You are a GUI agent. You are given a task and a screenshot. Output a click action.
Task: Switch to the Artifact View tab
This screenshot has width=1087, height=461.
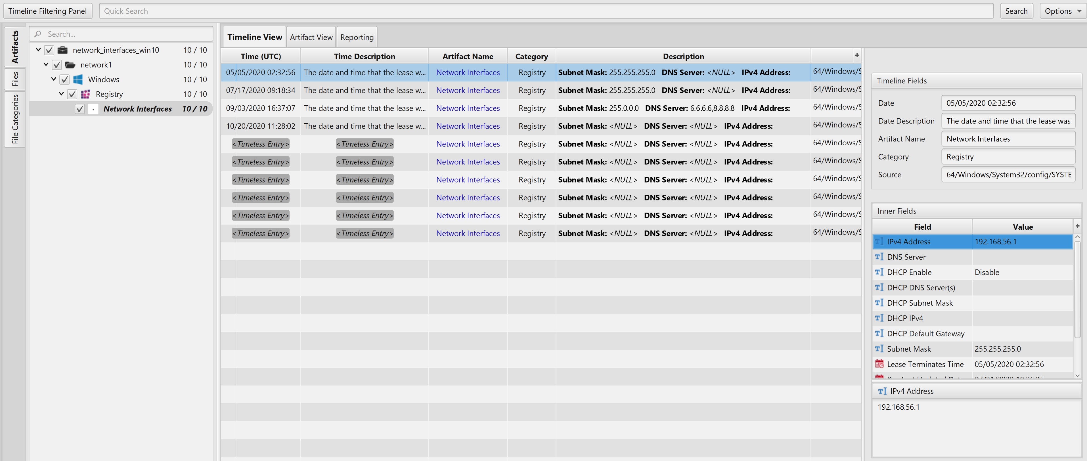tap(311, 37)
